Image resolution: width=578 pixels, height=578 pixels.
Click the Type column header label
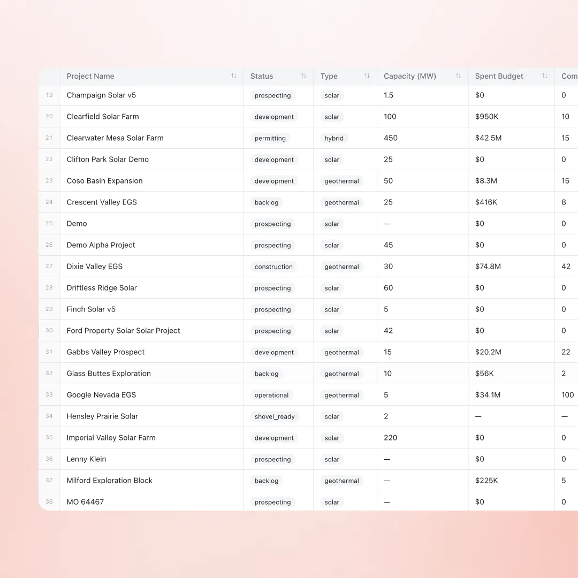(329, 77)
